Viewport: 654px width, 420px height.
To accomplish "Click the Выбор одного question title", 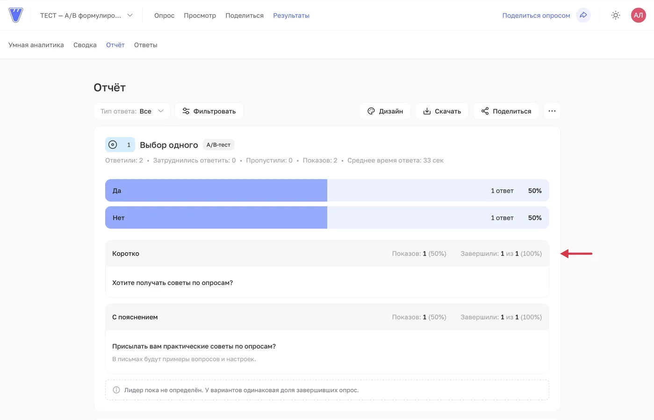I will click(x=169, y=145).
